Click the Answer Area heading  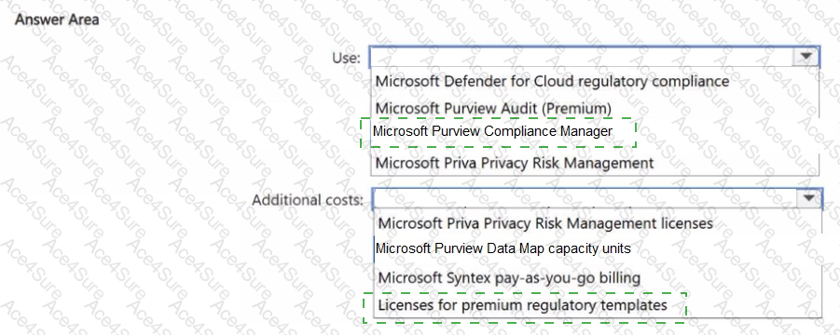[x=56, y=20]
